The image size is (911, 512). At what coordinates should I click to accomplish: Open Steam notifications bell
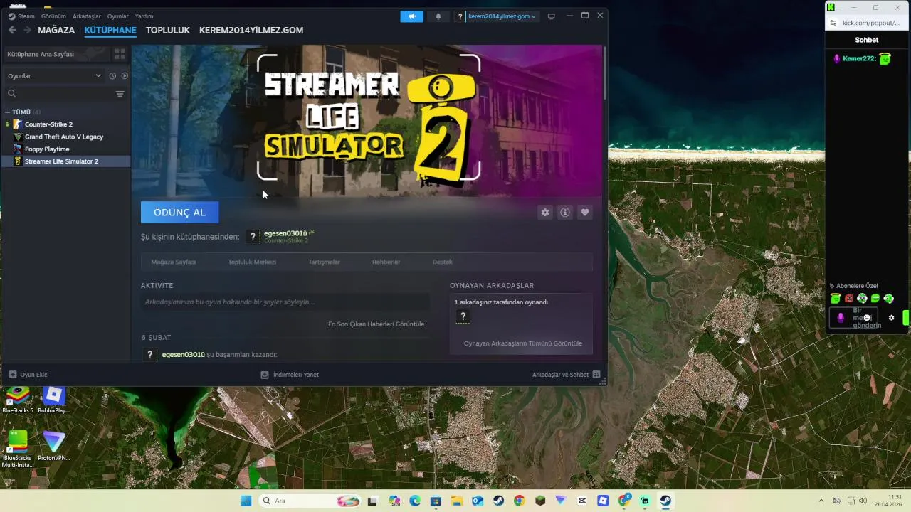(438, 16)
